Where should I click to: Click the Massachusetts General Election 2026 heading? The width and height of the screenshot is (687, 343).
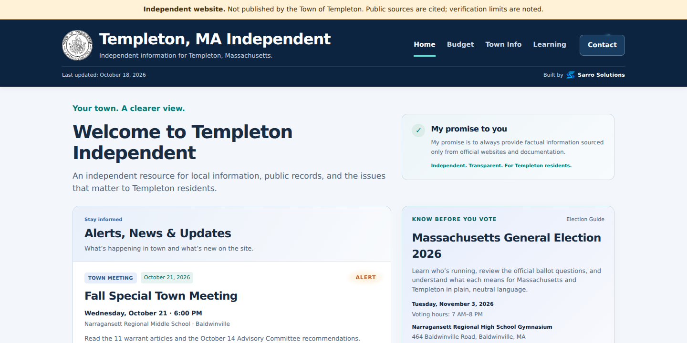[x=507, y=245]
